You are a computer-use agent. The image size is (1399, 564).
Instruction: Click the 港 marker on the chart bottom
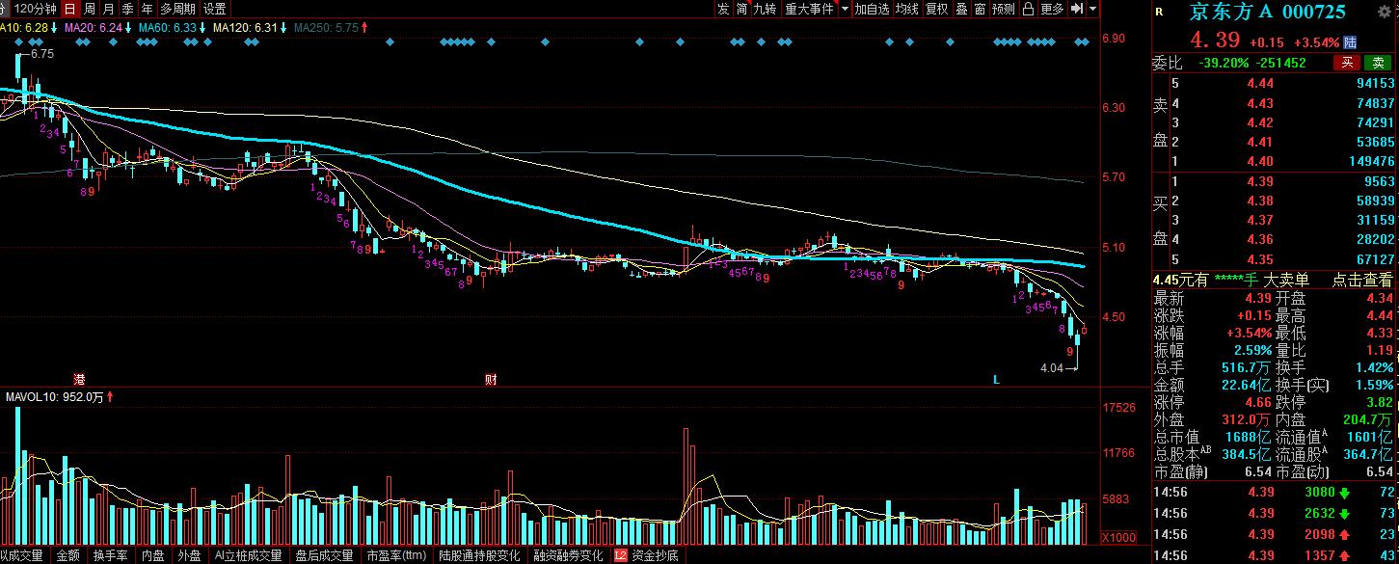tap(80, 379)
